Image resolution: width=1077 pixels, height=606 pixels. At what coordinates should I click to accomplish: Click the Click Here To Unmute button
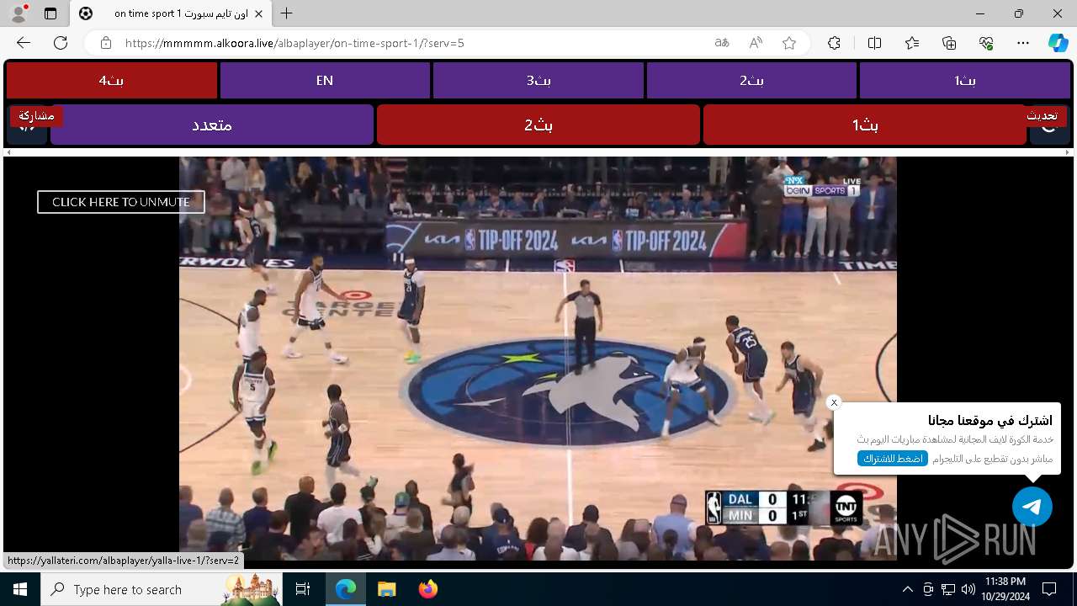[x=121, y=202]
